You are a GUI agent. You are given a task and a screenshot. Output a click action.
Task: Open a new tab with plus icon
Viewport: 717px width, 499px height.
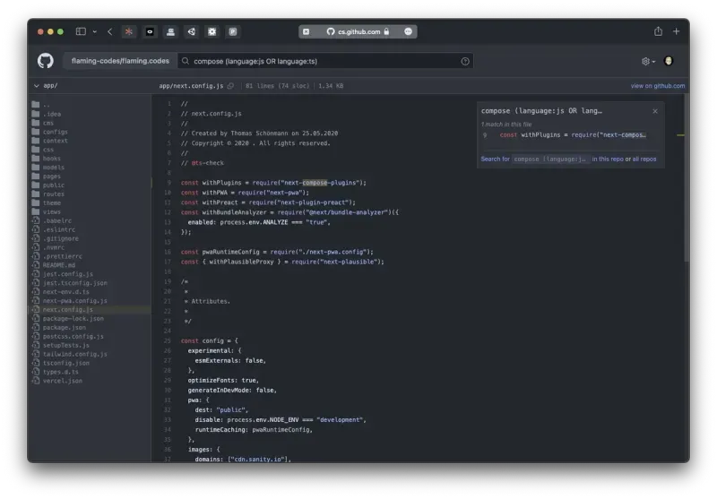676,31
